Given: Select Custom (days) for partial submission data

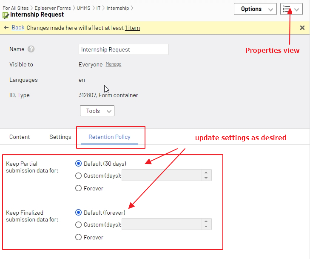Looking at the screenshot, I should click(x=78, y=176).
